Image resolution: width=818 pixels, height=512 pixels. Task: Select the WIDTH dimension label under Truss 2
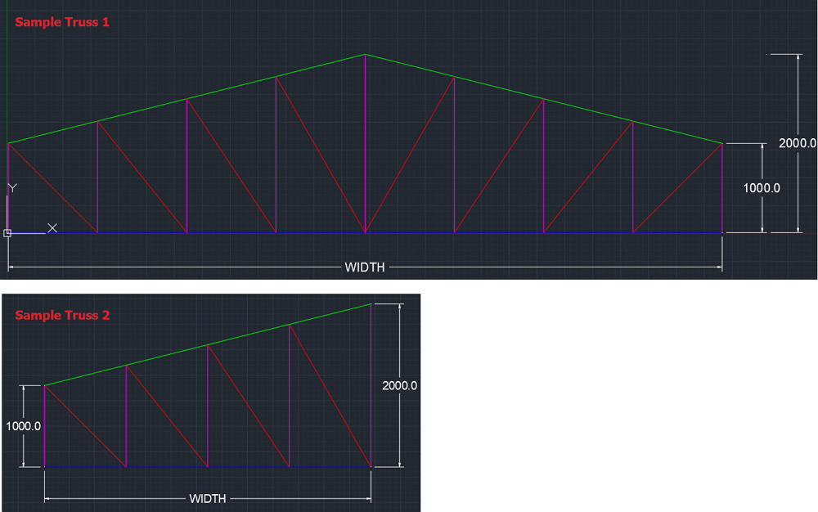pyautogui.click(x=208, y=499)
